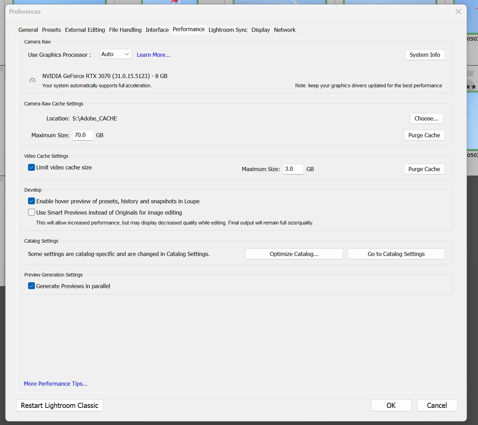
Task: Cancel the Preferences dialog
Action: tap(437, 405)
